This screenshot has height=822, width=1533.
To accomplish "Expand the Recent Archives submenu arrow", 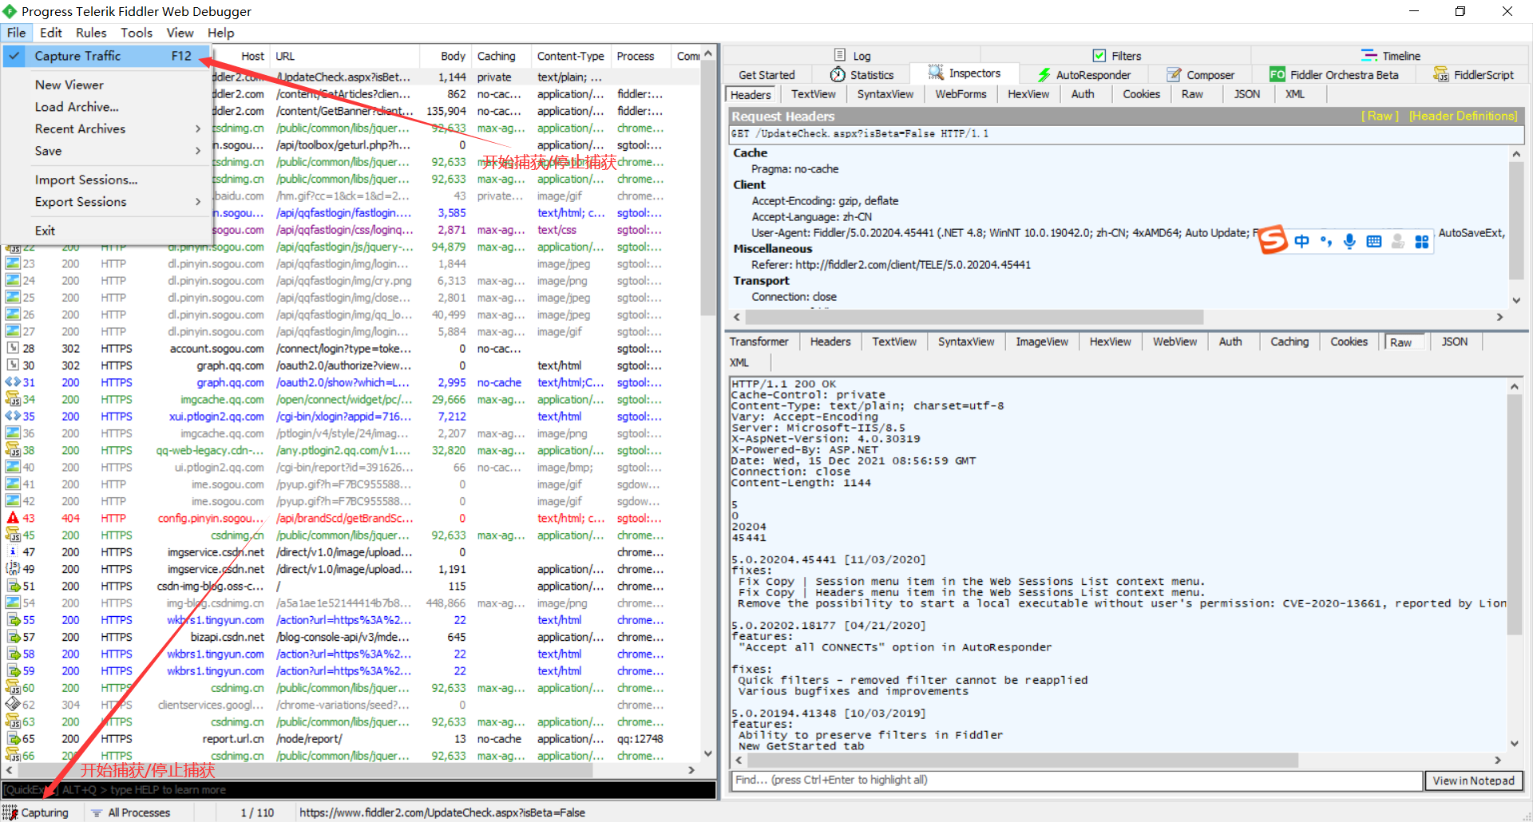I will tap(198, 128).
